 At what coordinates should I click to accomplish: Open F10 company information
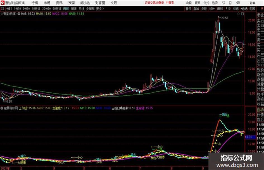pos(228,9)
